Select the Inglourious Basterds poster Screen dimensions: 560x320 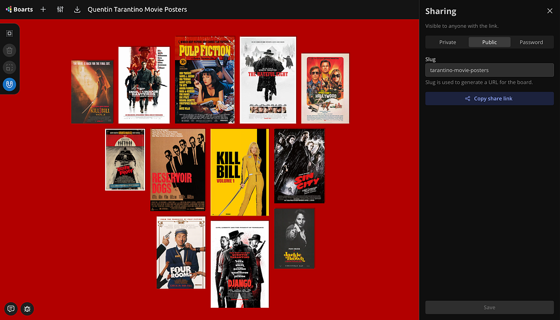(x=144, y=85)
